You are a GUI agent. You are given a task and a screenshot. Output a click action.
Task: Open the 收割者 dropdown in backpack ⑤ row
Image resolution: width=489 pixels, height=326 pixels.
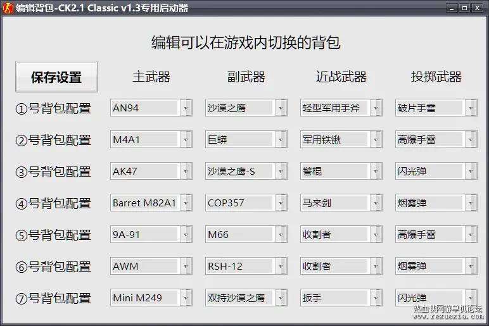341,234
